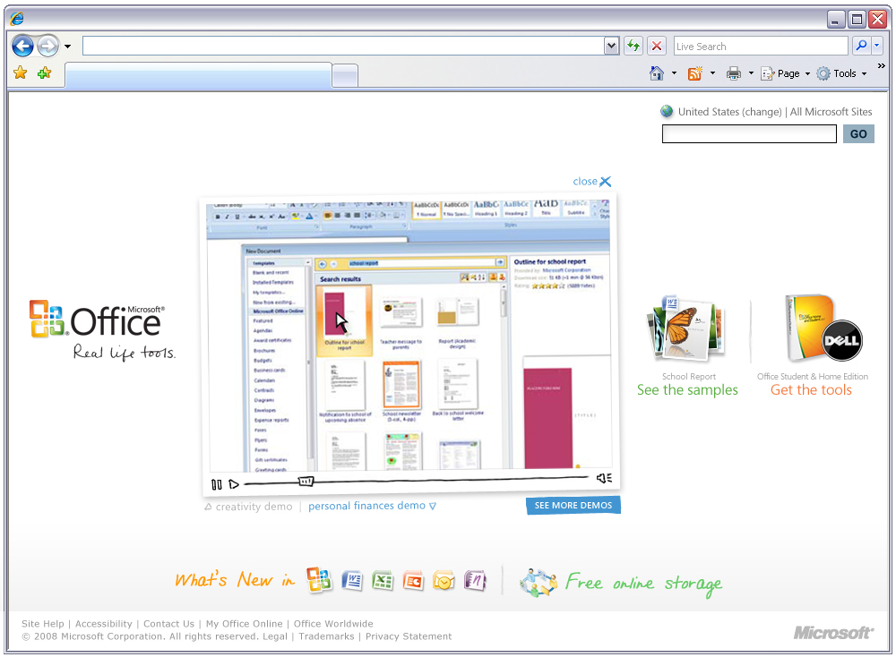This screenshot has width=896, height=657.
Task: Open the Tools menu
Action: click(841, 73)
